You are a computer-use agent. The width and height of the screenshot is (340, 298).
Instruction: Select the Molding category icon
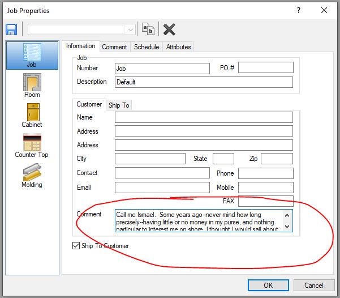coord(32,175)
